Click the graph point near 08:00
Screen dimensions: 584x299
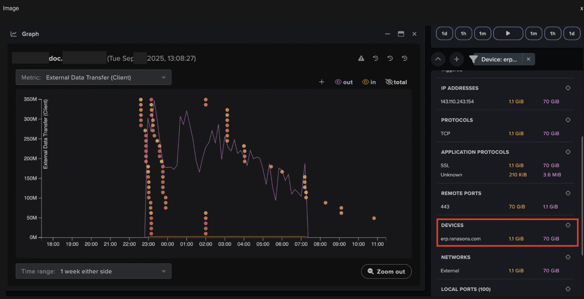click(326, 203)
